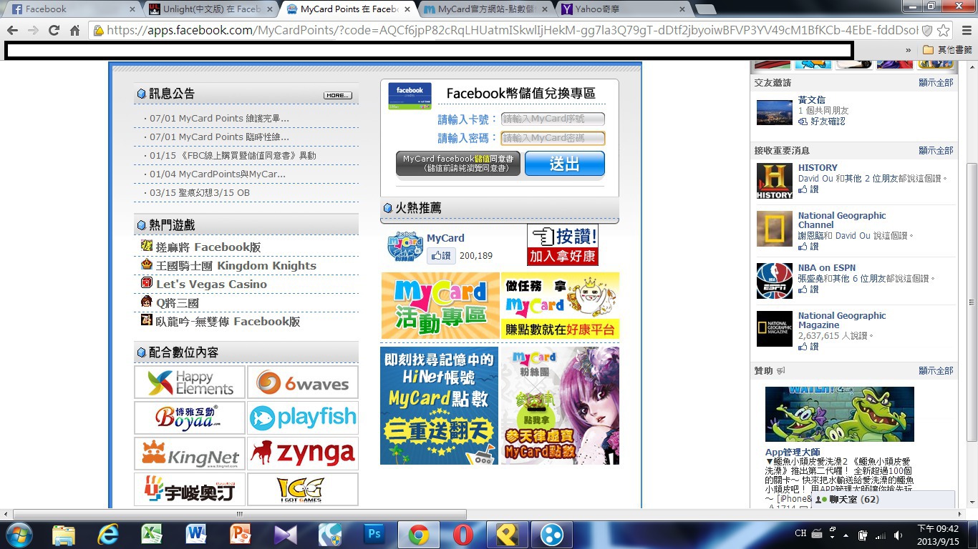Screen dimensions: 978x549
Task: Go to the browser home page
Action: tap(74, 30)
